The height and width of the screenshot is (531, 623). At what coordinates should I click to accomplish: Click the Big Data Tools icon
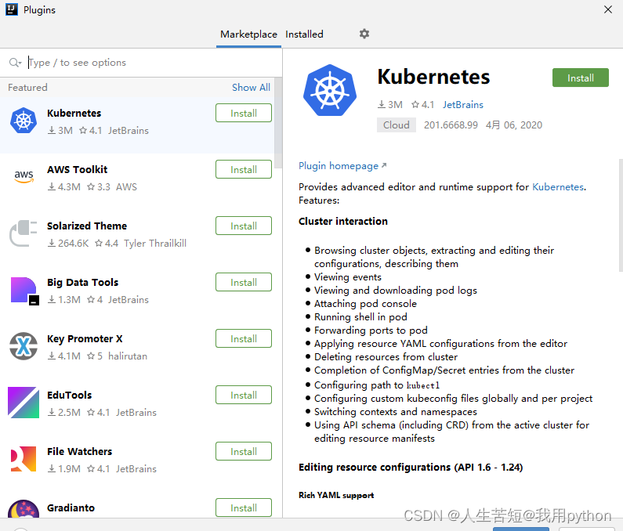pos(24,291)
